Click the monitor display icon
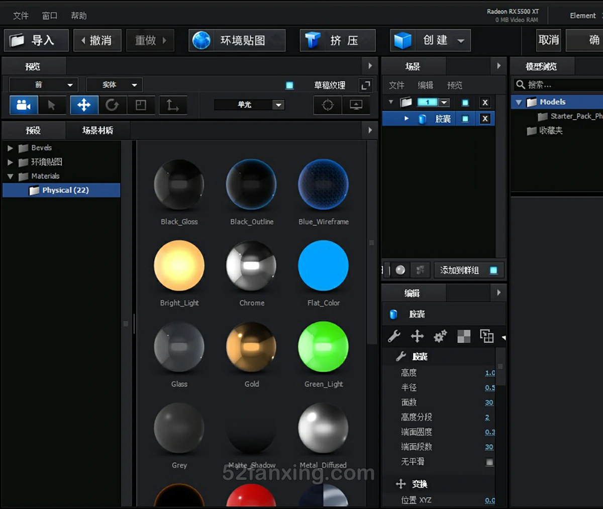The image size is (603, 509). (356, 105)
